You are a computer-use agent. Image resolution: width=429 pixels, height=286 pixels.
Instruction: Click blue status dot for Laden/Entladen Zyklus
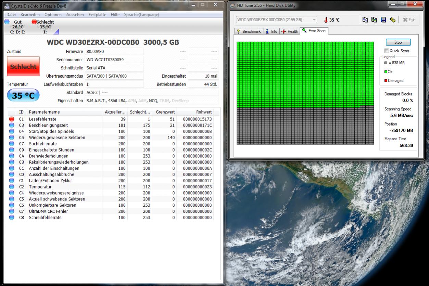pyautogui.click(x=12, y=181)
